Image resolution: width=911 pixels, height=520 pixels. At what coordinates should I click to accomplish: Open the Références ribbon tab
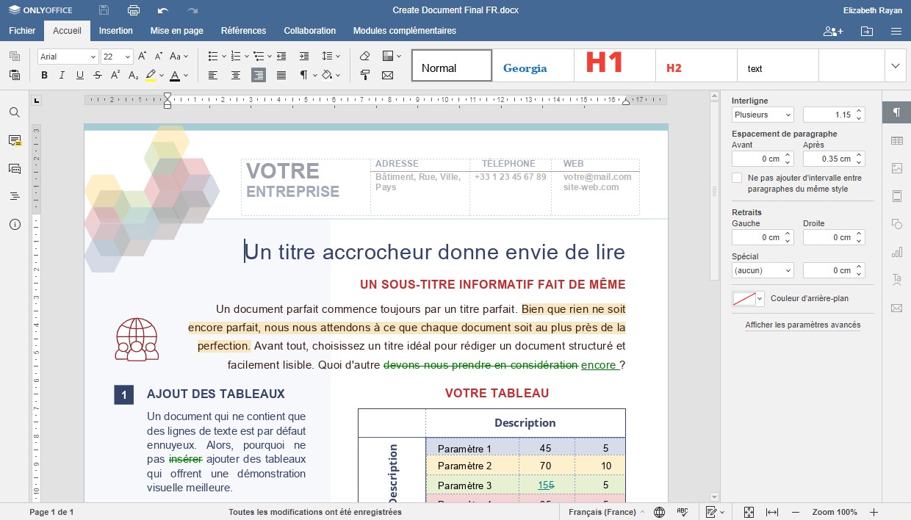tap(243, 31)
